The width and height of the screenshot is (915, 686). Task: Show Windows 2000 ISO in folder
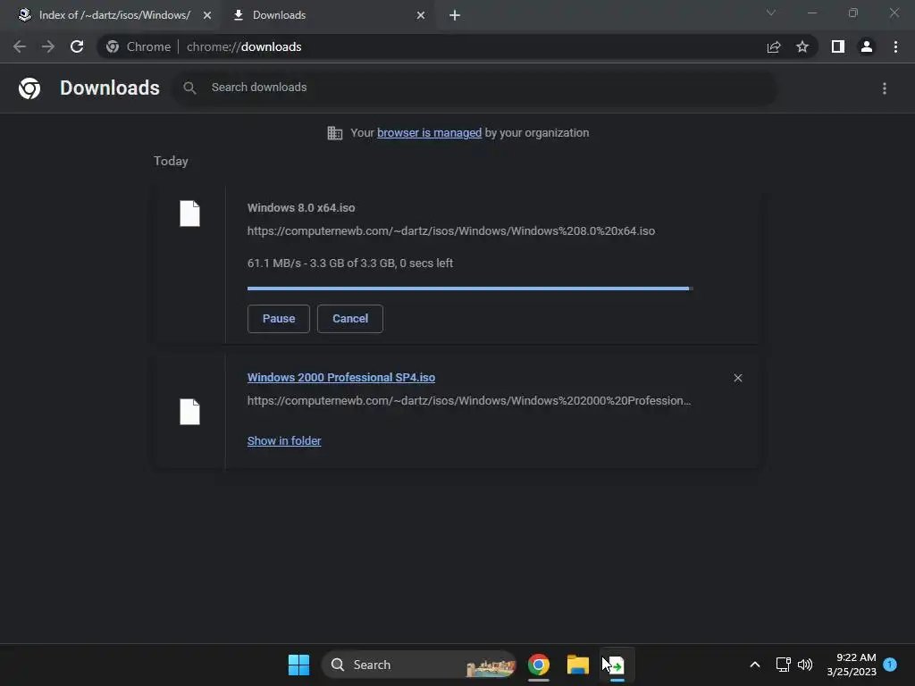click(284, 441)
